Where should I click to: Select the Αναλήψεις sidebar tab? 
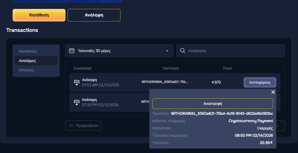[x=27, y=61]
